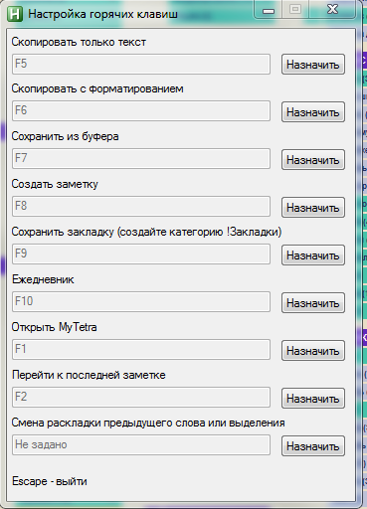Image resolution: width=367 pixels, height=509 pixels.
Task: Click the label Скопировать с форматированием
Action: coord(97,88)
